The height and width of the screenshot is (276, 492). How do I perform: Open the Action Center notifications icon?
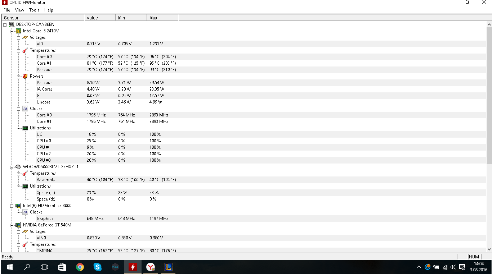pos(462,267)
